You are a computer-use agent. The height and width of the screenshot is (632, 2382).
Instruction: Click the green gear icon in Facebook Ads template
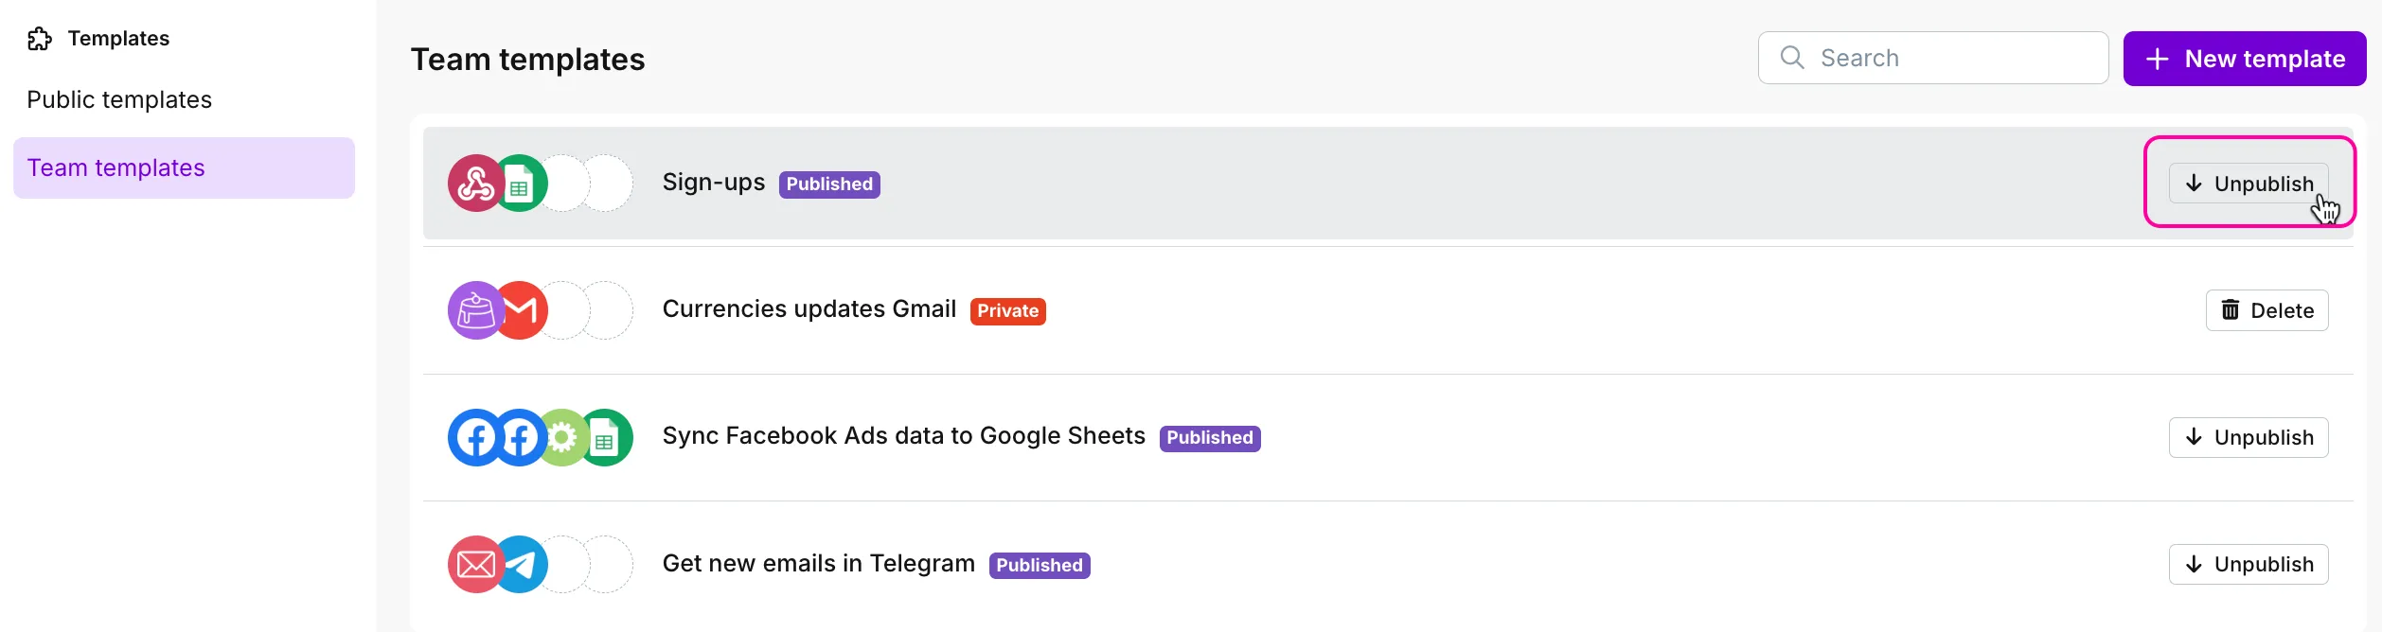click(x=562, y=437)
